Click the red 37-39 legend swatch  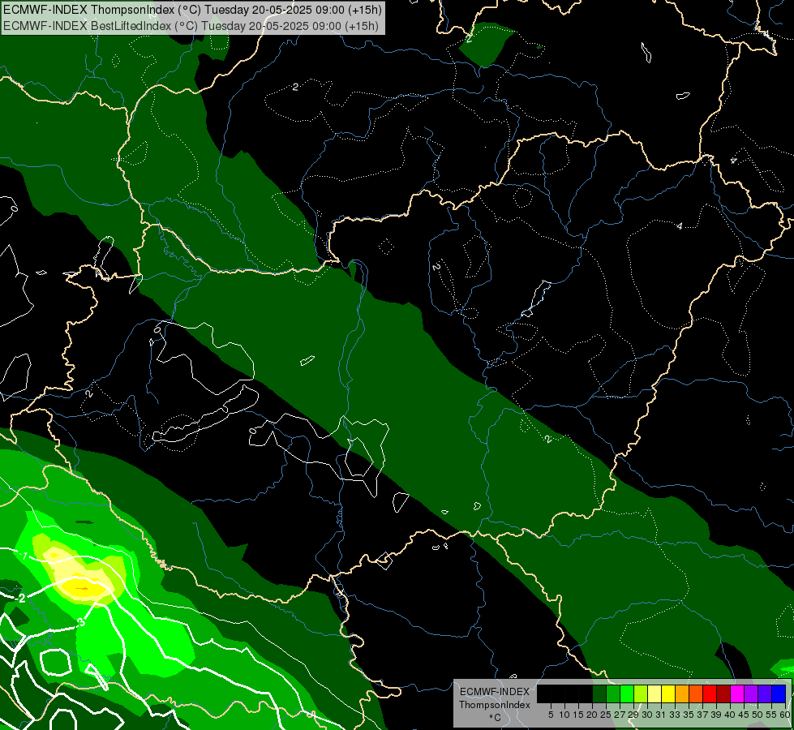point(710,694)
